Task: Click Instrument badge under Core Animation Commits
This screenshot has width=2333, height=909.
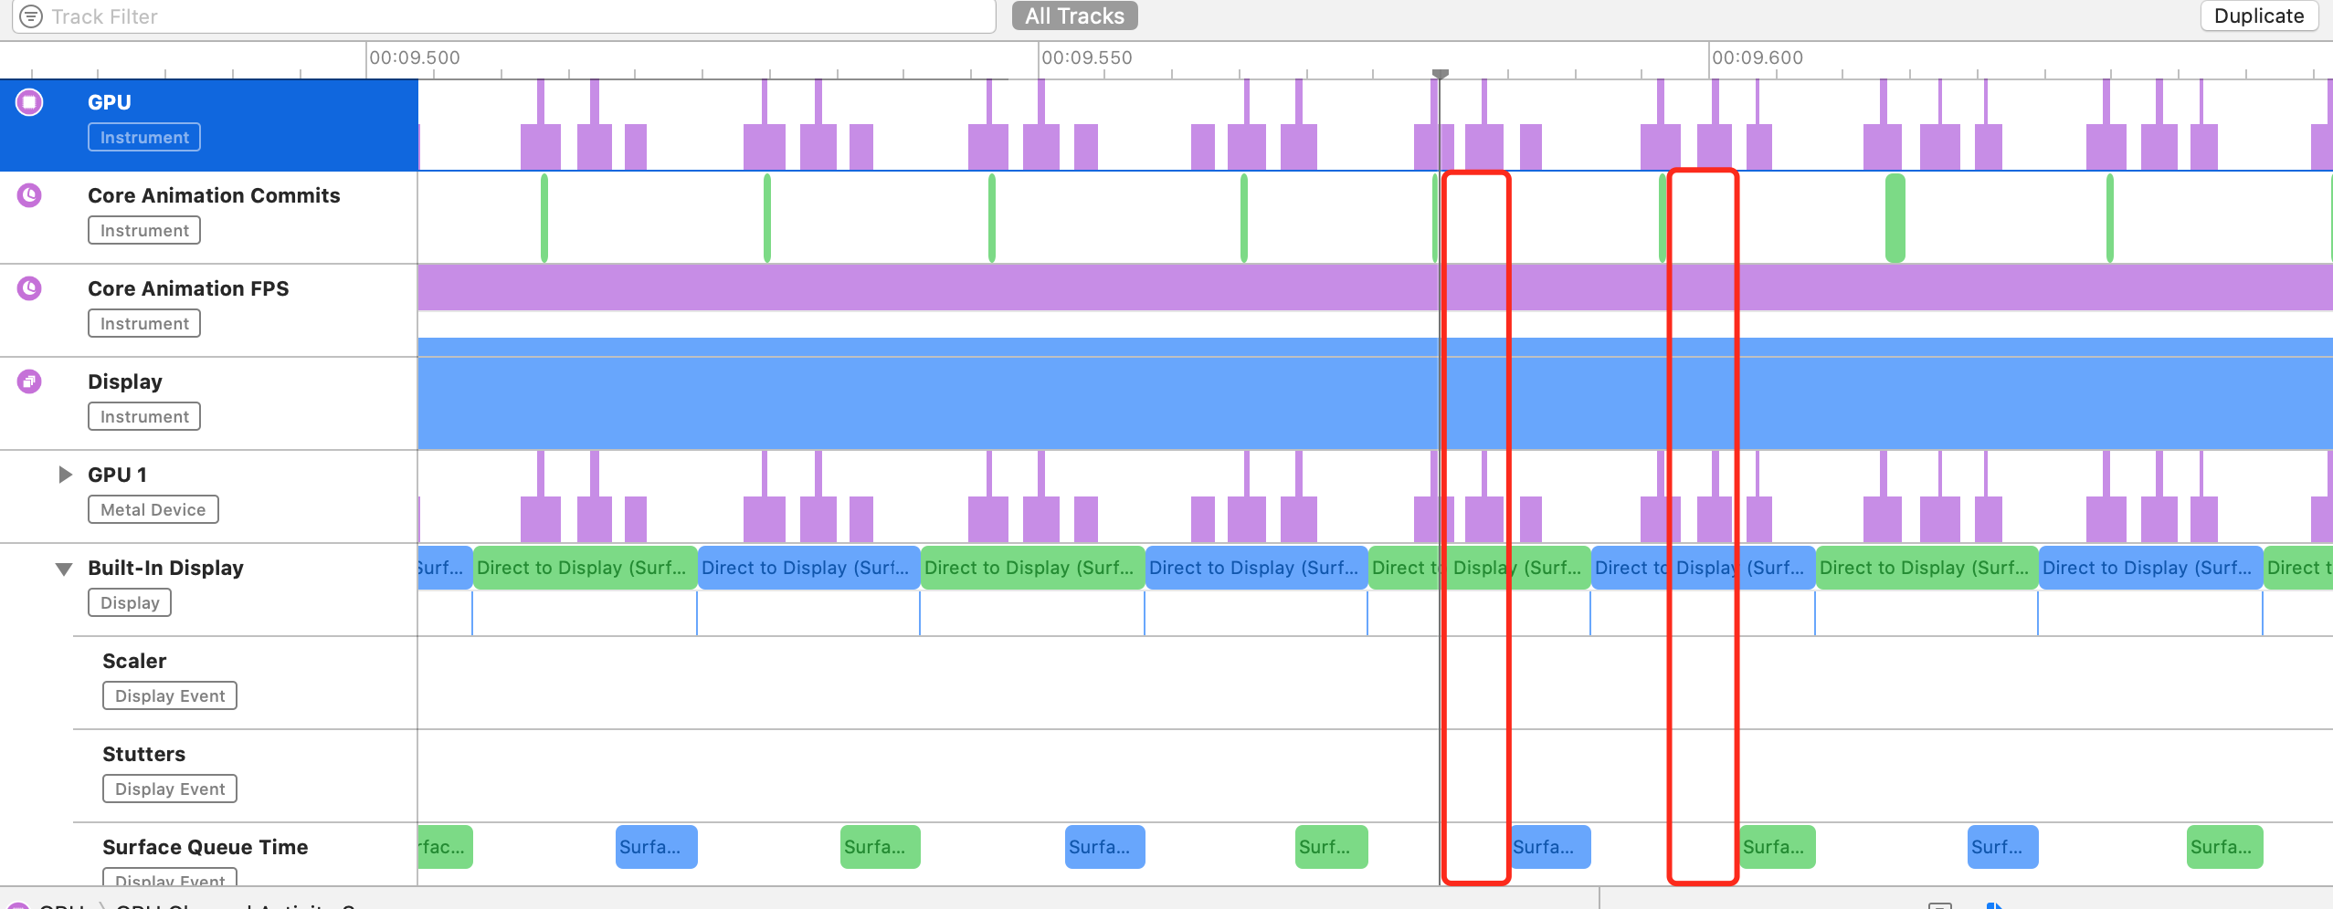Action: 144,230
